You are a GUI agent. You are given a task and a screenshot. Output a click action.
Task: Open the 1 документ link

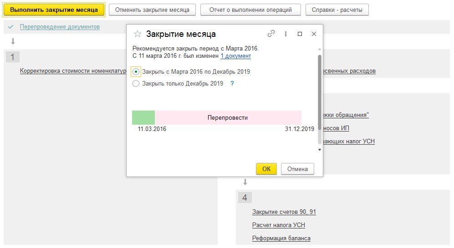pyautogui.click(x=235, y=56)
